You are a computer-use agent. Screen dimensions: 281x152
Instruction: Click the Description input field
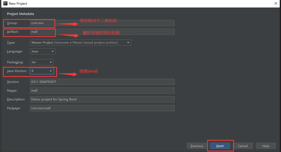point(102,99)
